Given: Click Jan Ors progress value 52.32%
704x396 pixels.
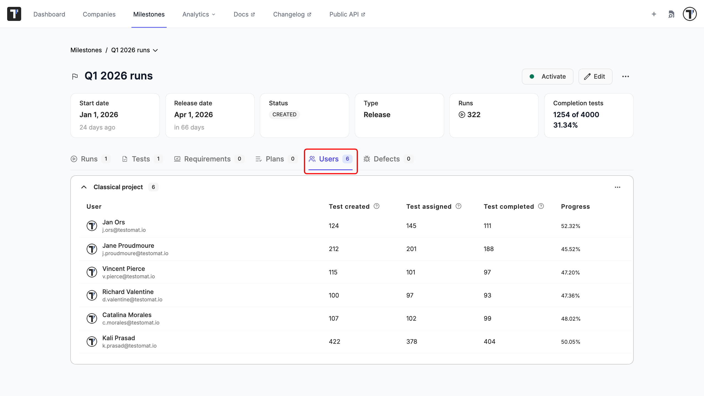Looking at the screenshot, I should pos(571,226).
